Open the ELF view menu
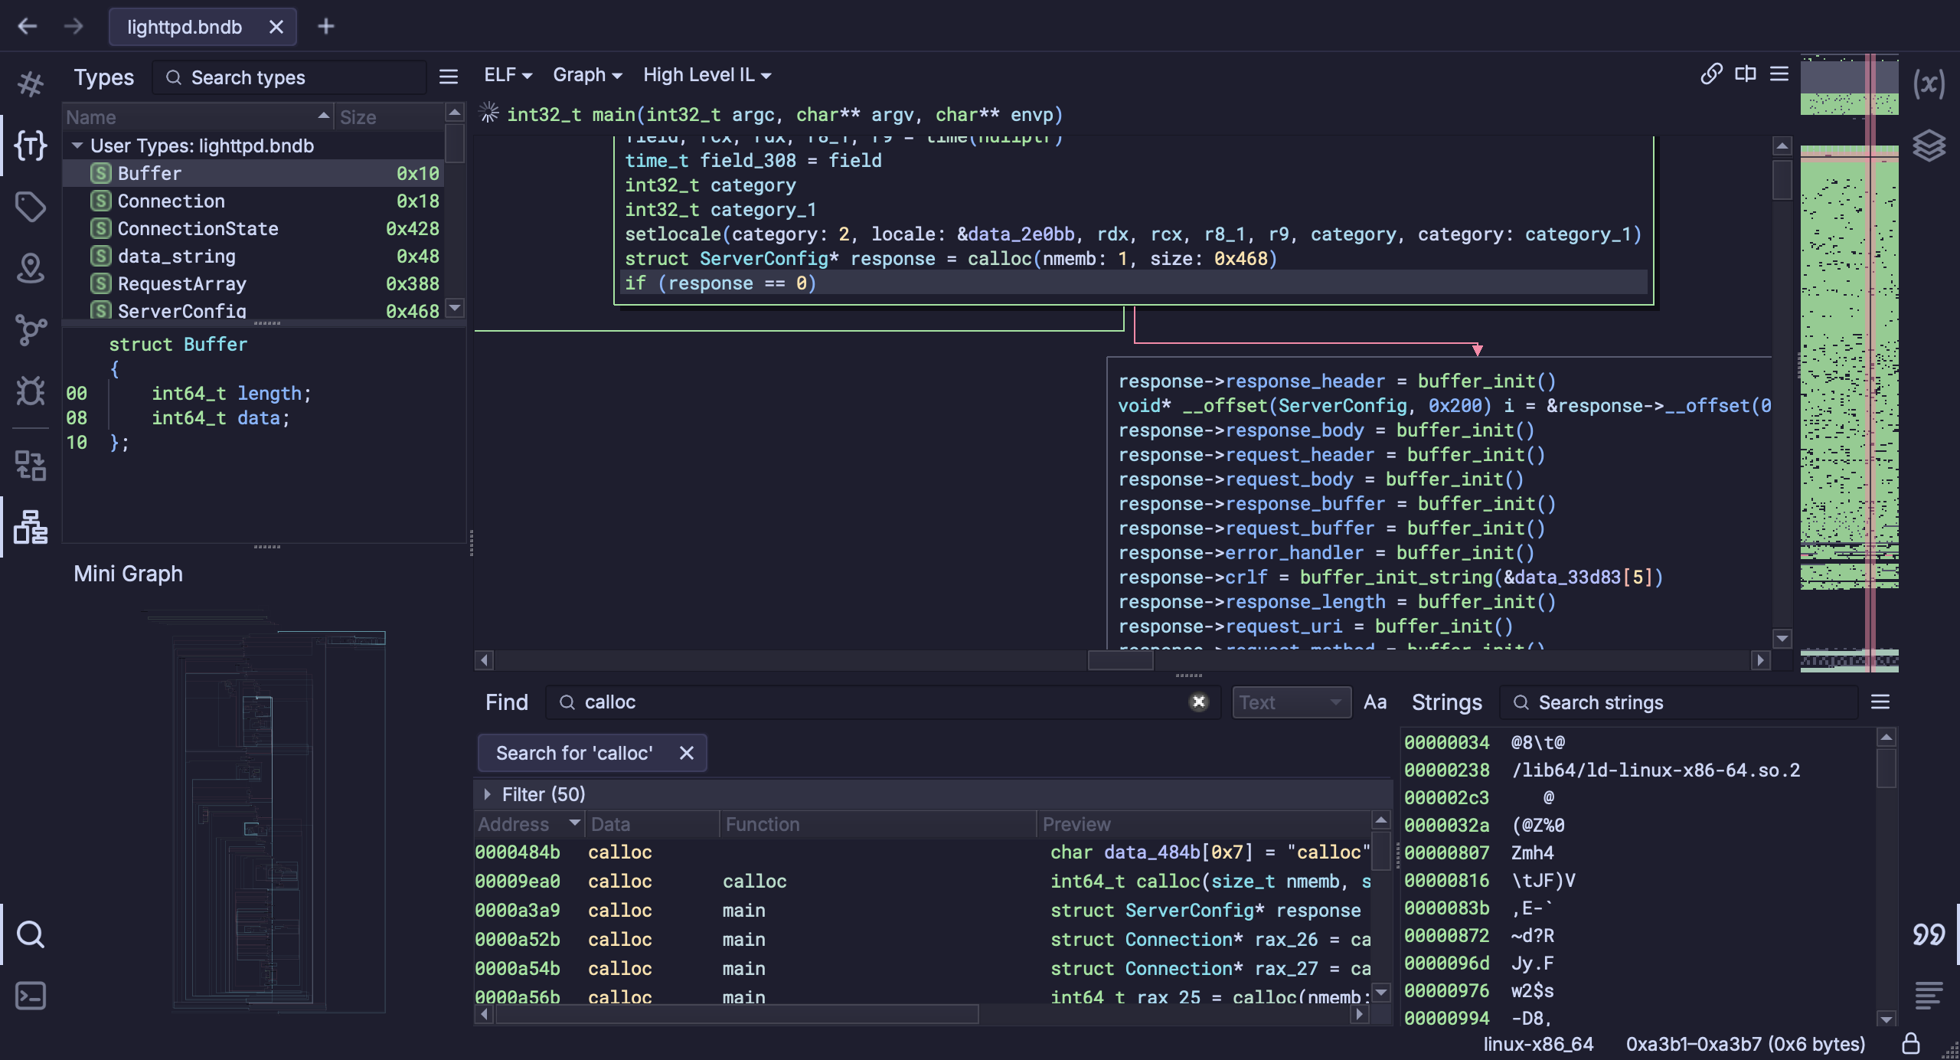 (x=507, y=75)
